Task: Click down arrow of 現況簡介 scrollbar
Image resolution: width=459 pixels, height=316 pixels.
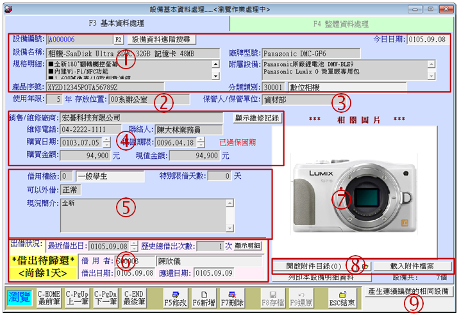Action: [x=229, y=228]
